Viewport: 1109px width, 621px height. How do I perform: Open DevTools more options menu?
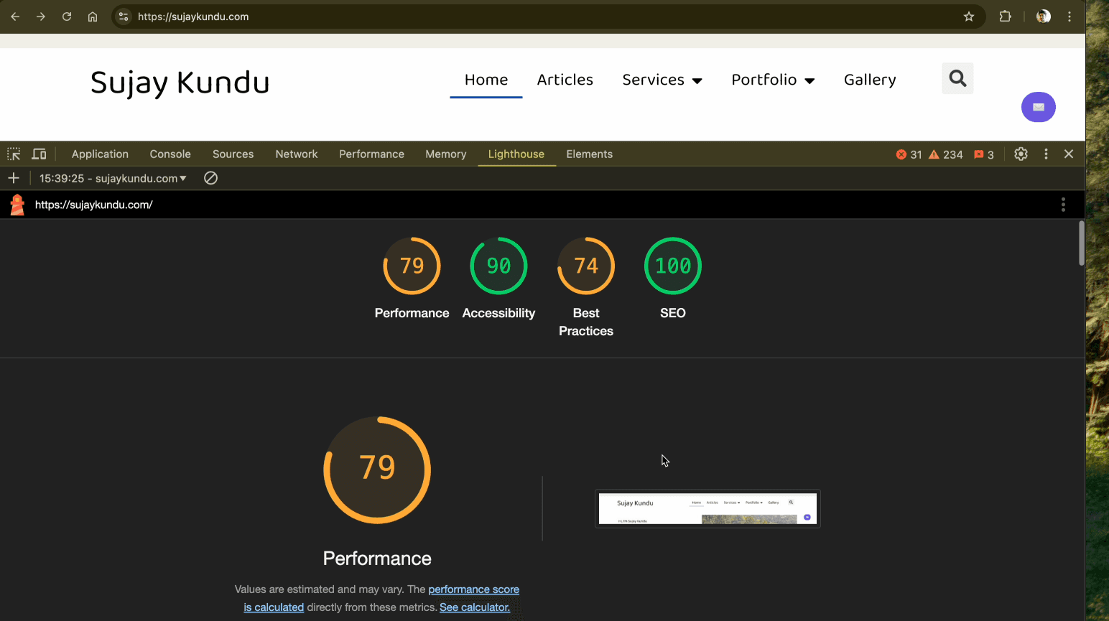tap(1045, 154)
